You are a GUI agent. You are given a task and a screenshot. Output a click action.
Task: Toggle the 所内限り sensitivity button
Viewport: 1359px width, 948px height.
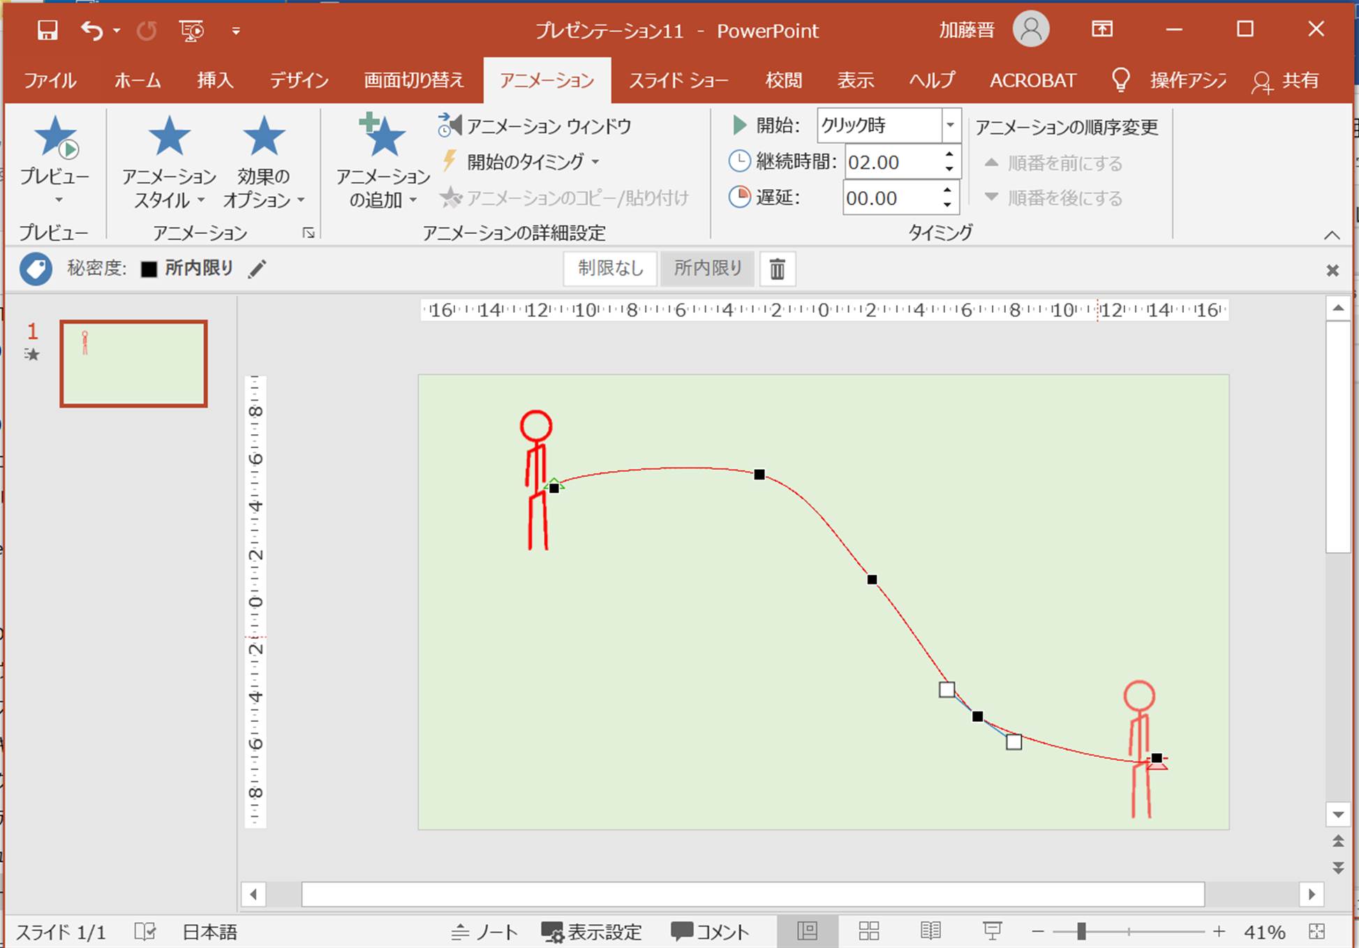point(707,269)
